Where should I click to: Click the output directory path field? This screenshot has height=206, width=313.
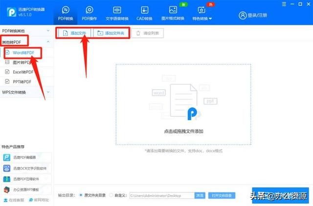[x=162, y=196]
